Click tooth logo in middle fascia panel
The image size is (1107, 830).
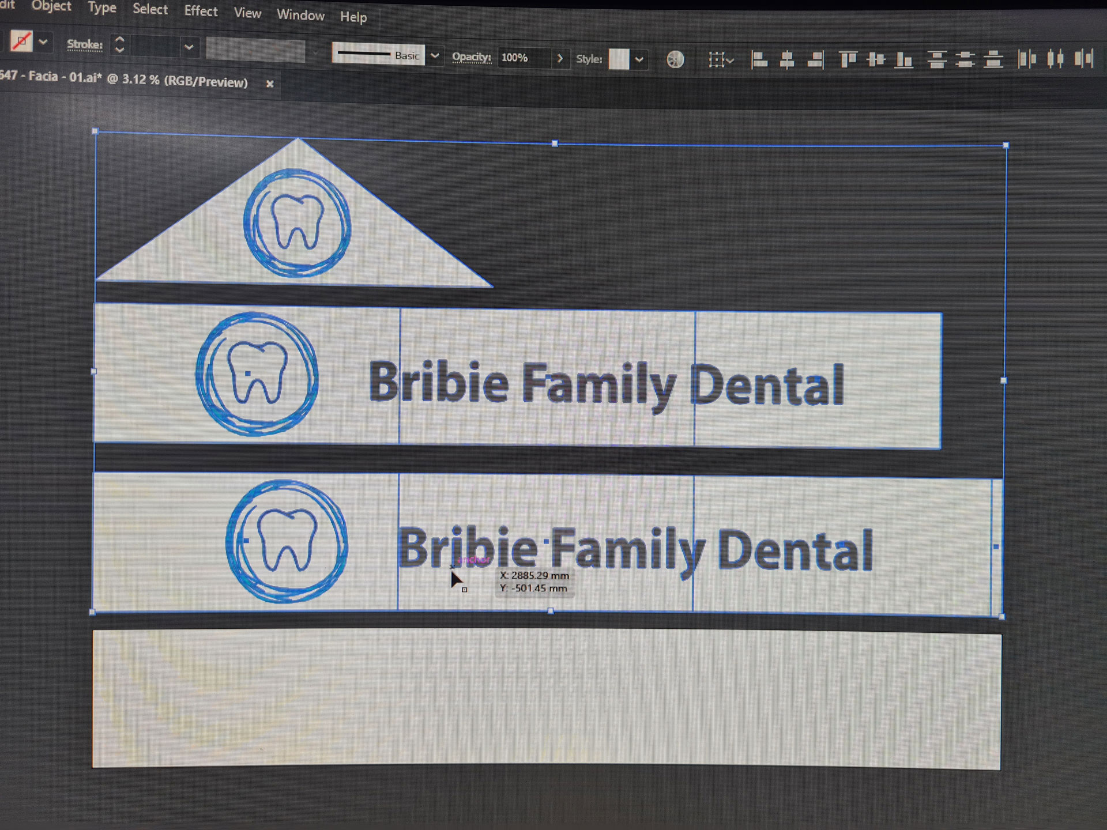pos(257,373)
